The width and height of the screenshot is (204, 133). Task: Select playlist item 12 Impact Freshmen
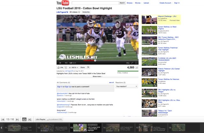tap(53, 128)
